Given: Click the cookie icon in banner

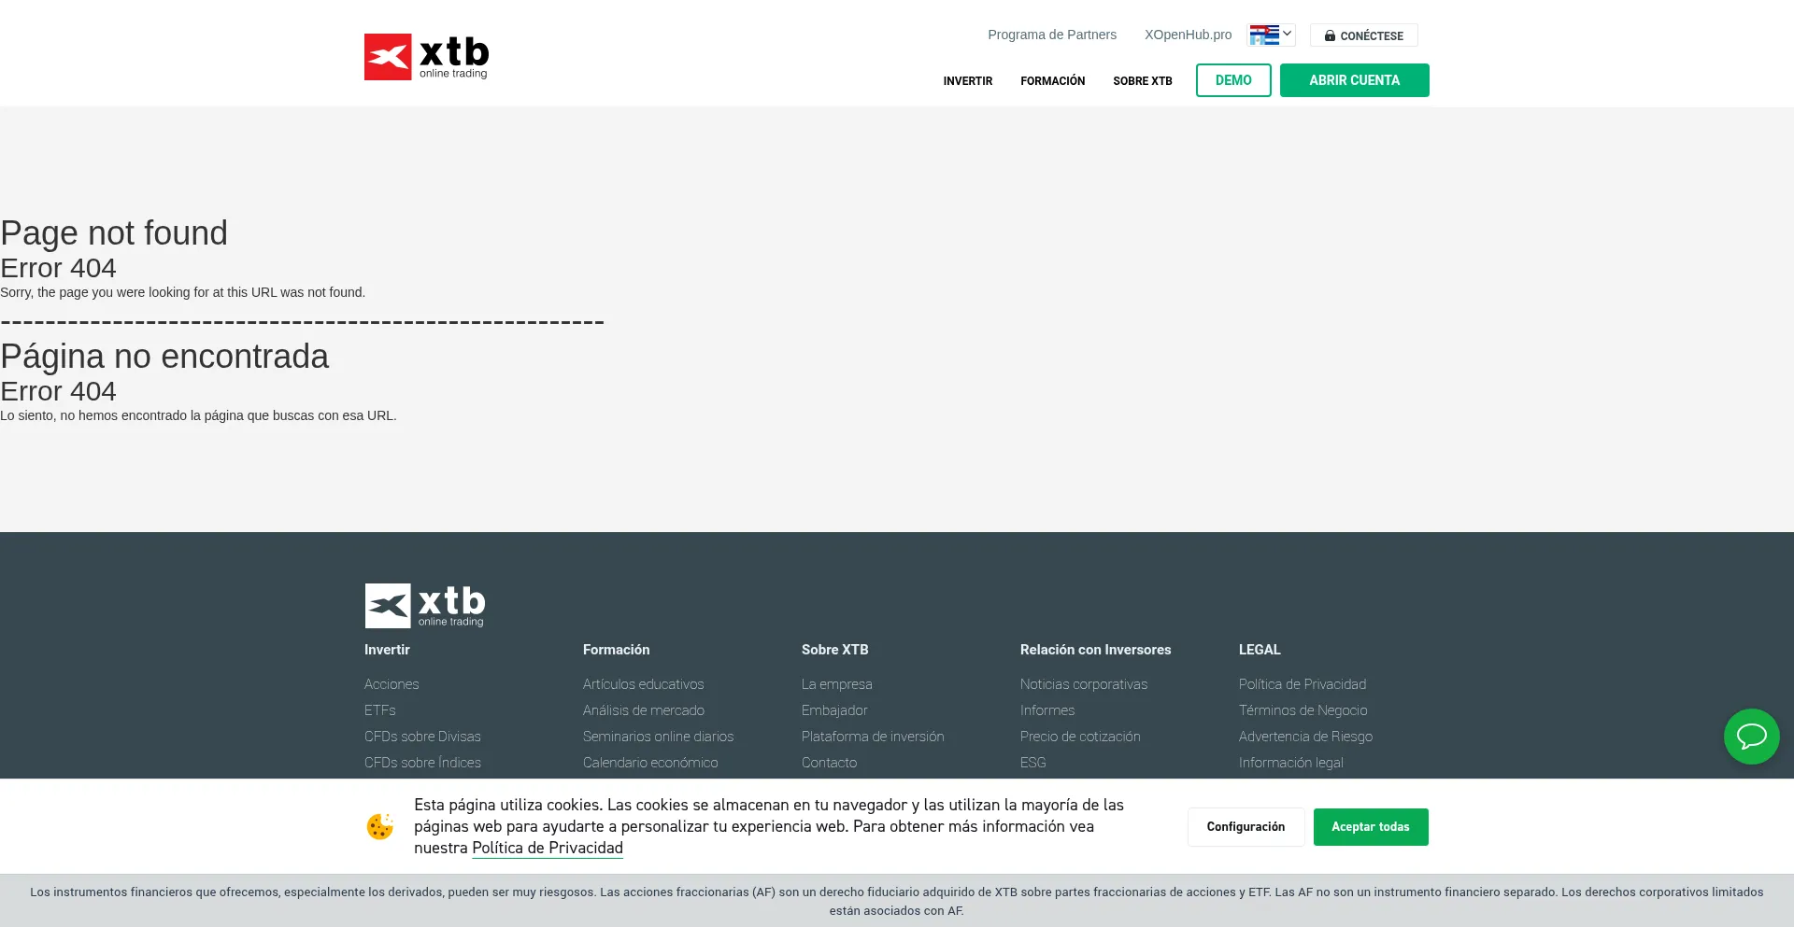Looking at the screenshot, I should [379, 827].
